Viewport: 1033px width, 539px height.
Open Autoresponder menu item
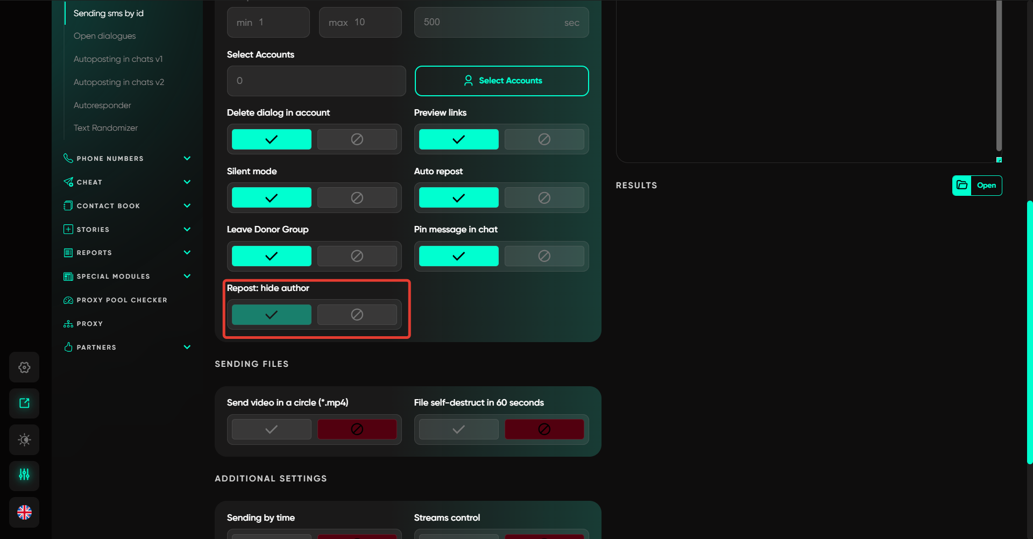point(102,105)
